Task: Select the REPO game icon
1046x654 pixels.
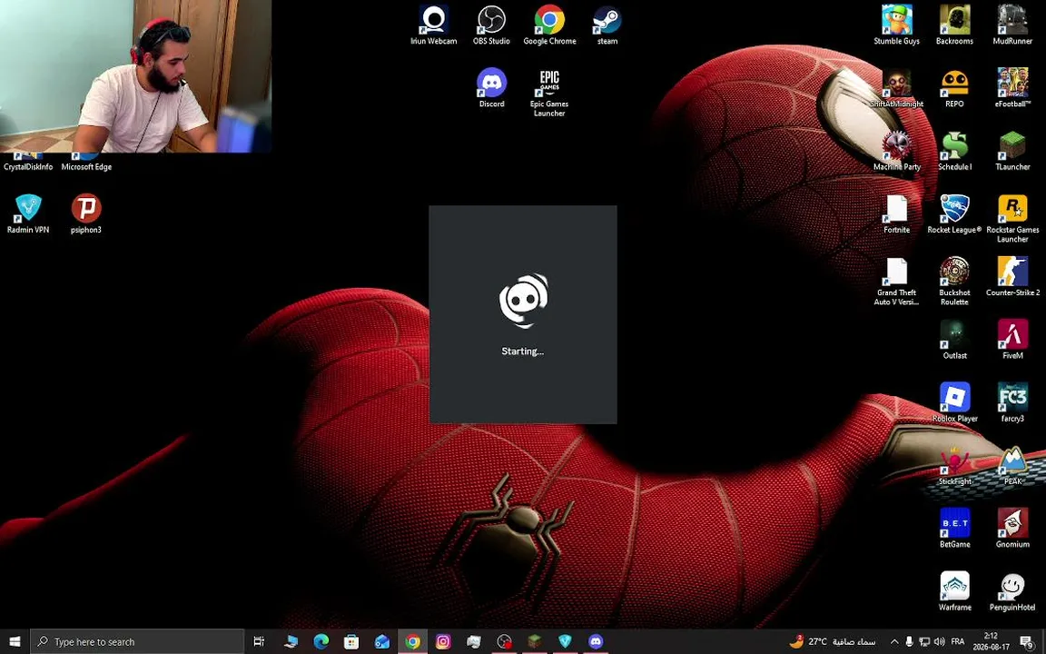Action: 954,88
